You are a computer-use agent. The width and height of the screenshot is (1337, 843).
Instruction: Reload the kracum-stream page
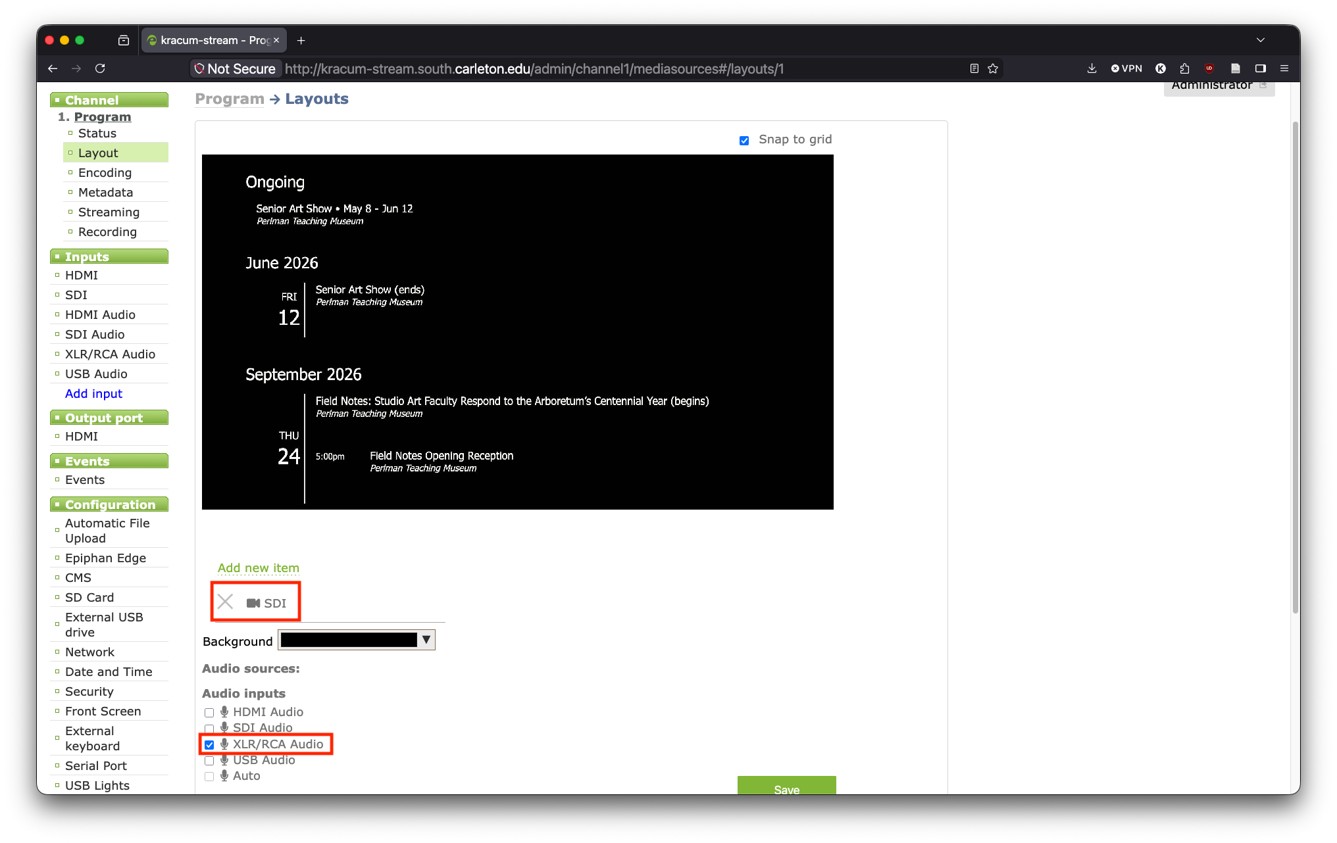(x=100, y=68)
